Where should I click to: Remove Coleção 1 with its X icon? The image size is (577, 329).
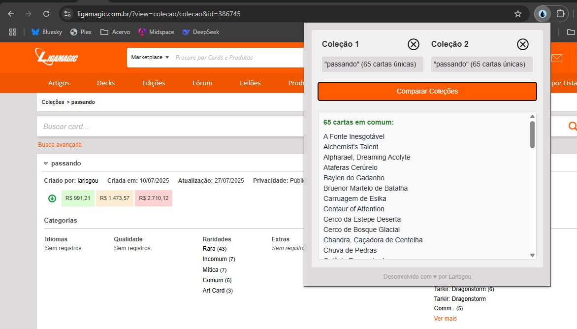[413, 44]
